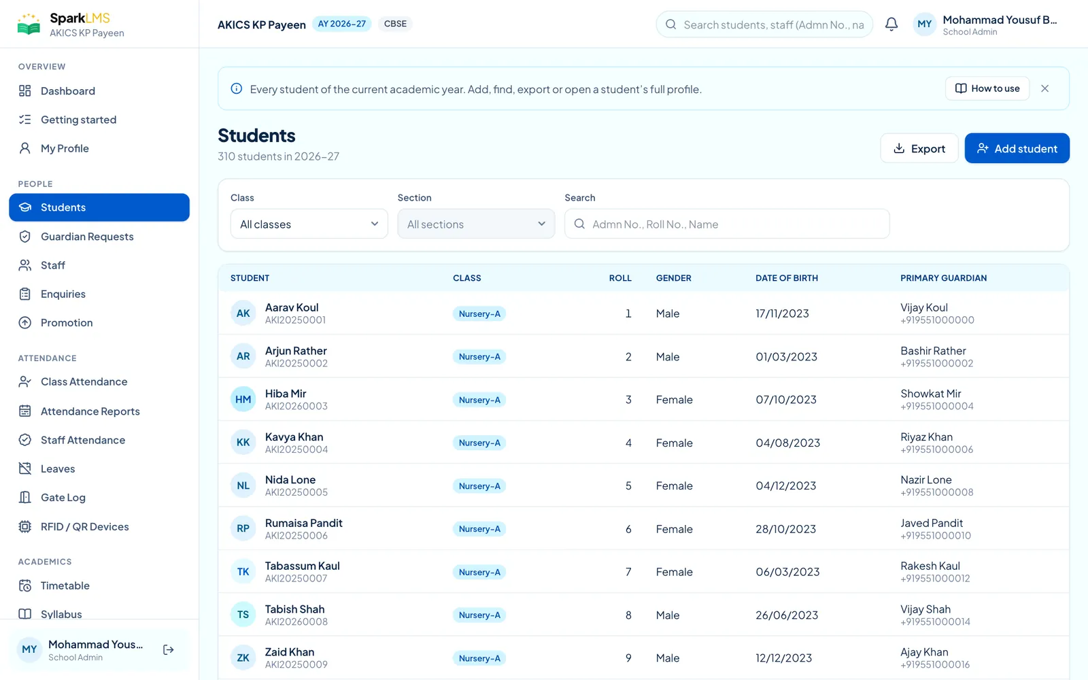
Task: Open the Staff page
Action: coord(99,265)
